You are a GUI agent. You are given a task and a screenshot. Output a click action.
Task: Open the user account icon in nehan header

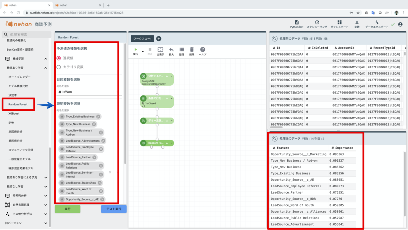(x=400, y=24)
